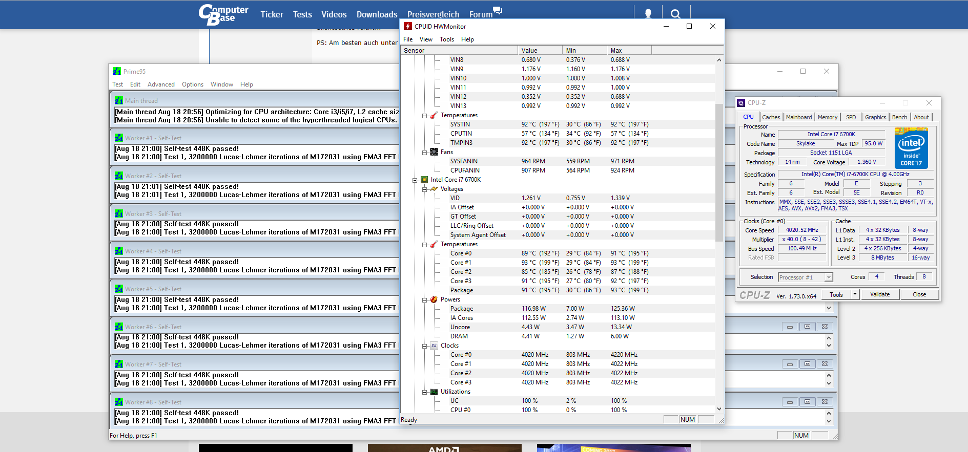The width and height of the screenshot is (968, 452).
Task: Switch to CPU-Z Mainboard tab
Action: point(799,117)
